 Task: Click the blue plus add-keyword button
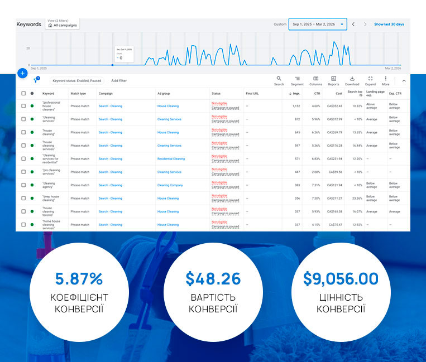[x=22, y=73]
